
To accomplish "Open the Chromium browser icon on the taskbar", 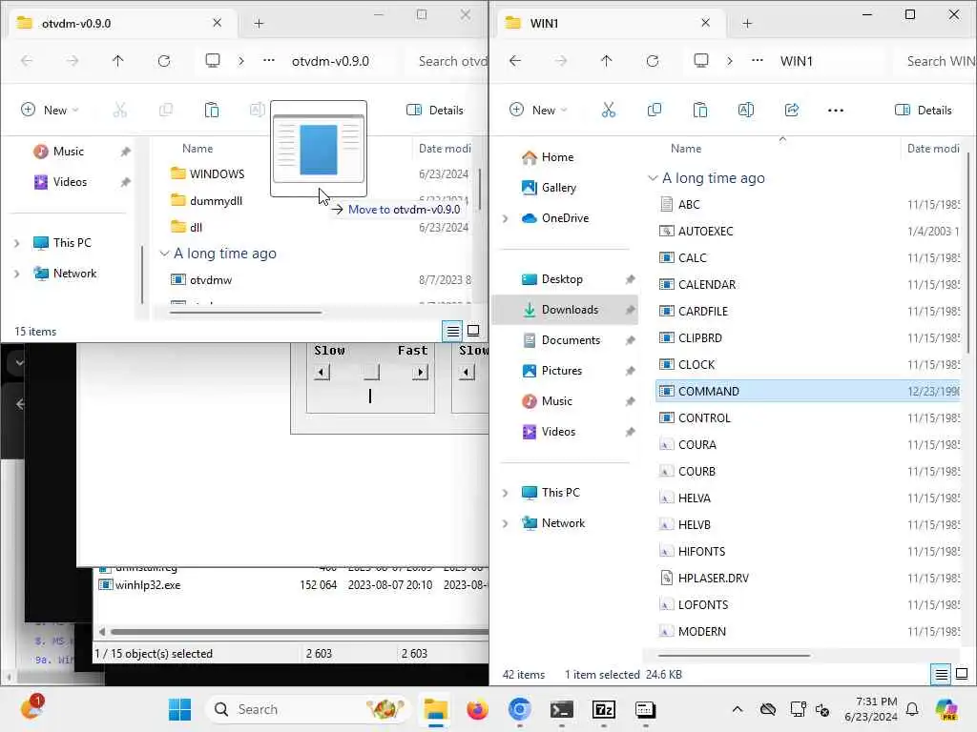I will tap(520, 709).
